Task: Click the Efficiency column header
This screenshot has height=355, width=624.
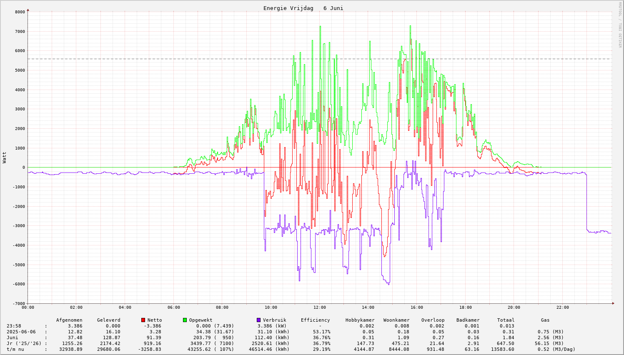Action: pyautogui.click(x=315, y=320)
